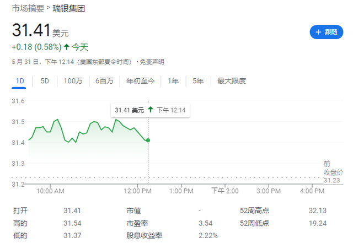Click the 1:00 PM axis label
Viewport: 353px width, 243px height.
pos(181,191)
